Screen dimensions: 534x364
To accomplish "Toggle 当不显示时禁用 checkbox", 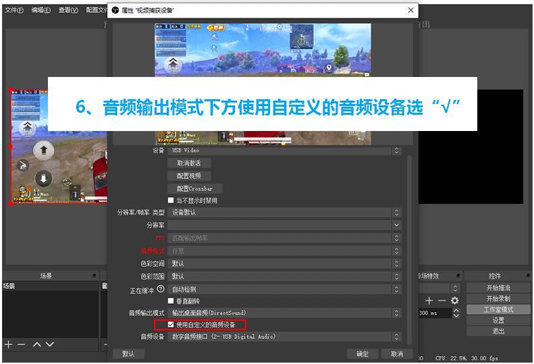I will point(171,200).
